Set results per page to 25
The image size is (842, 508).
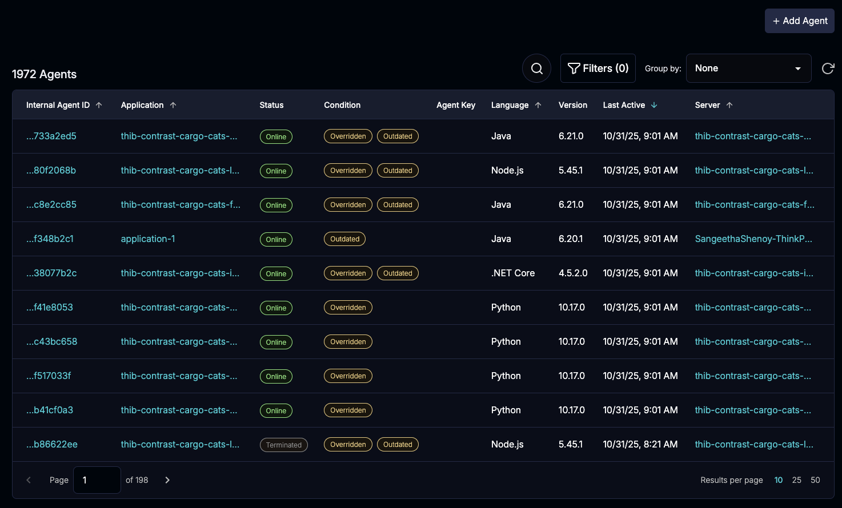[796, 480]
